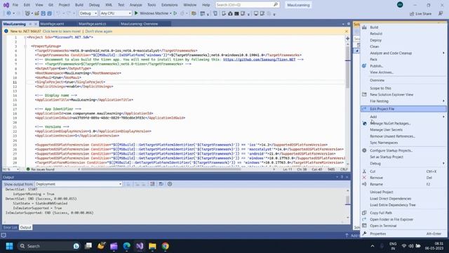Click the Undo arrow in toolbar
The image size is (449, 253).
[58, 13]
